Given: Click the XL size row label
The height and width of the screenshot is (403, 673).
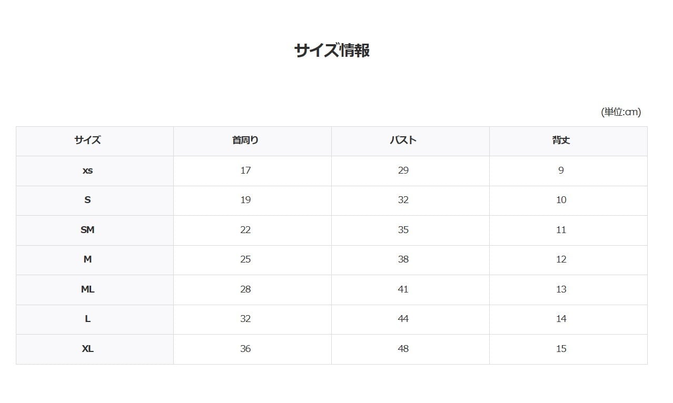Looking at the screenshot, I should 87,349.
